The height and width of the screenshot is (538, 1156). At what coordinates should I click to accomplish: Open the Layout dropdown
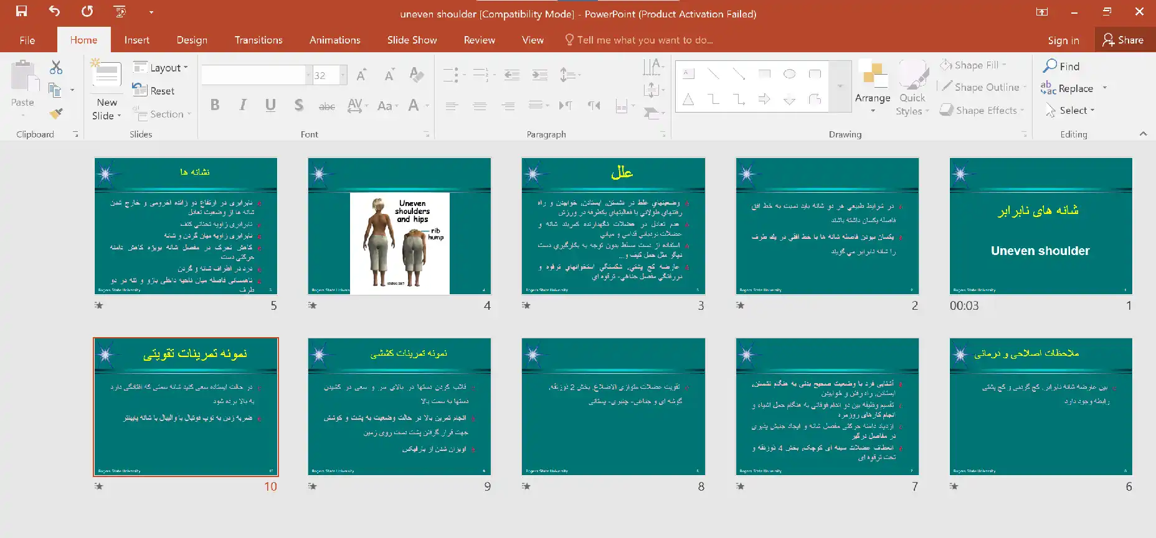click(x=161, y=68)
